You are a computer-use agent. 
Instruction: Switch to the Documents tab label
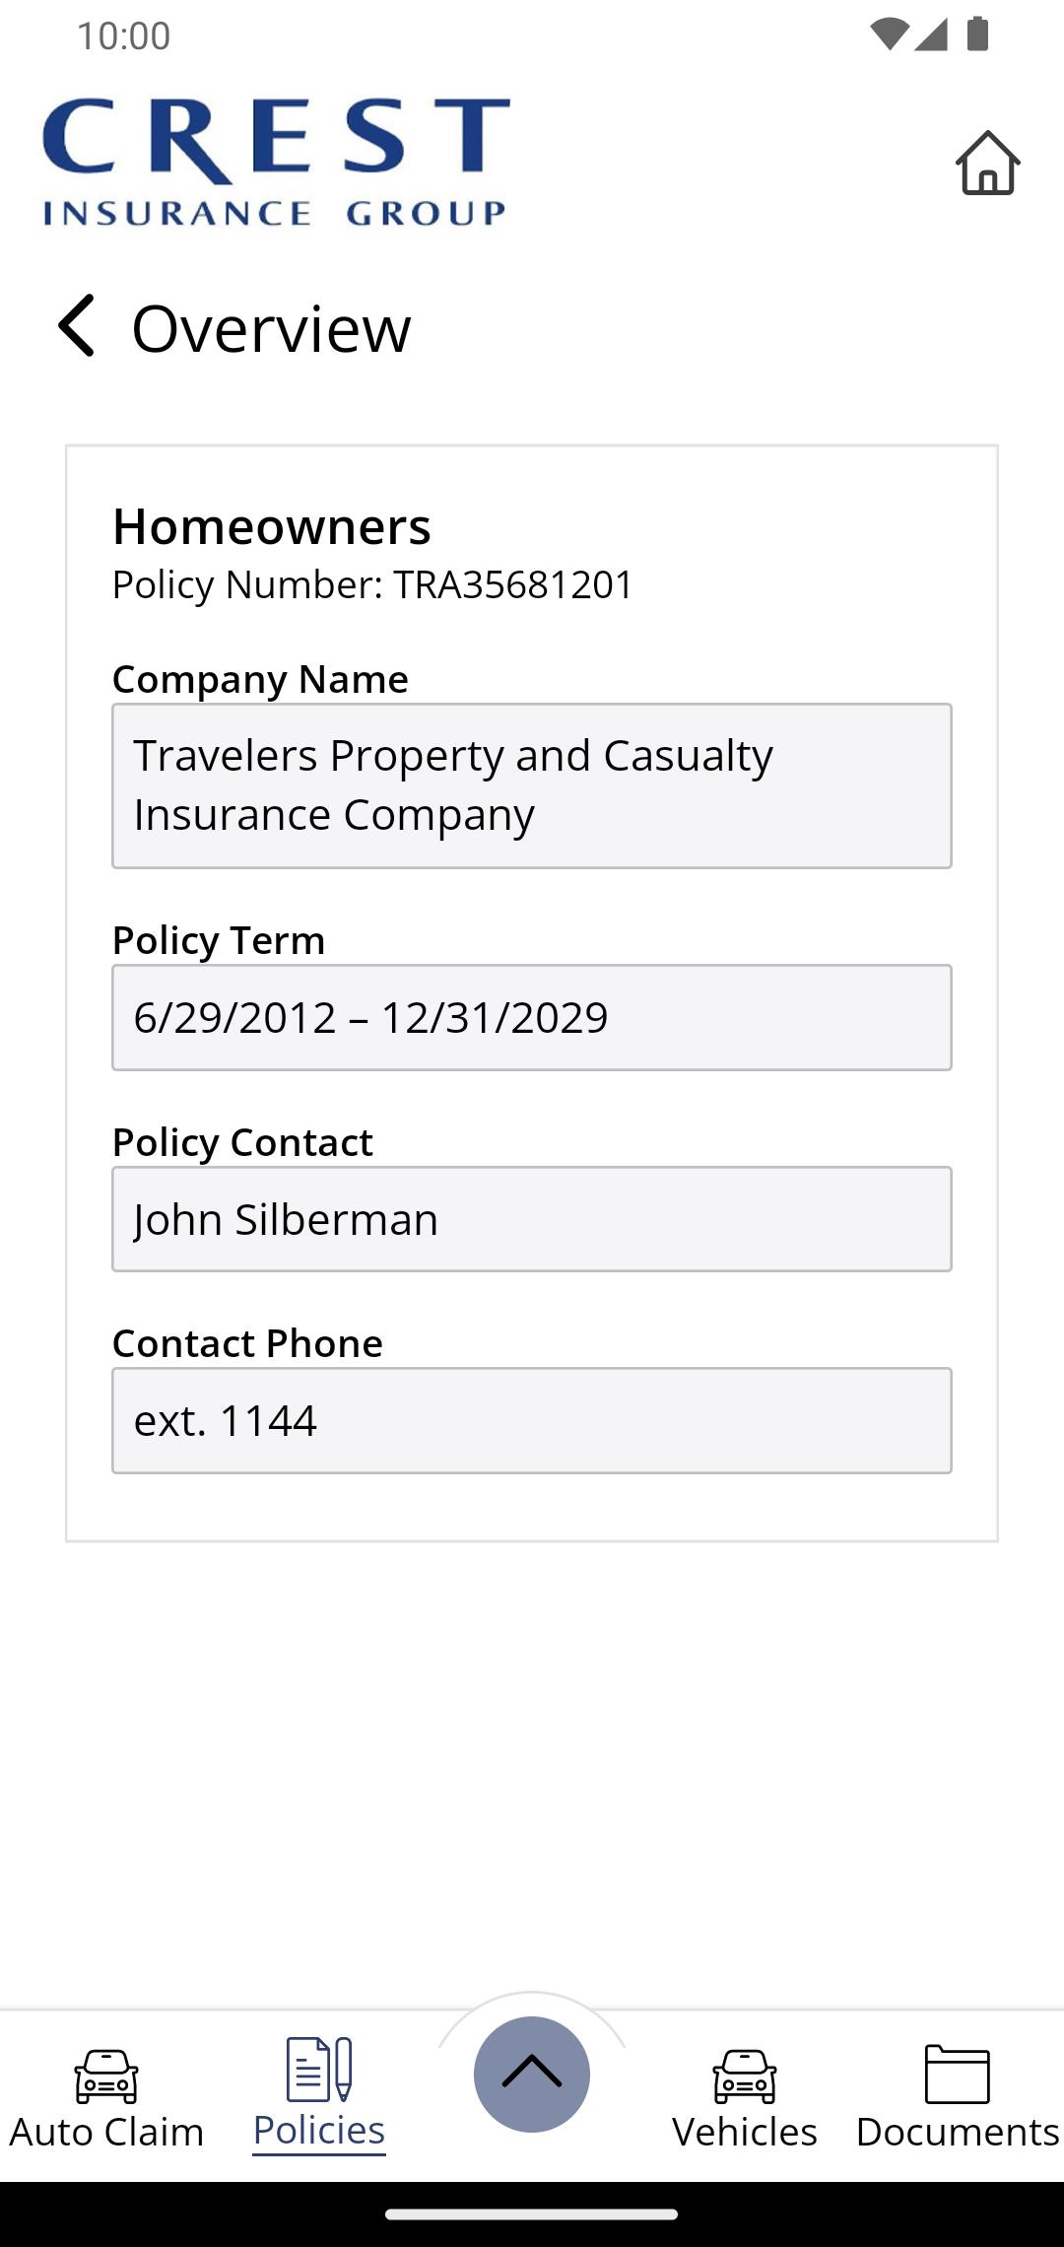tap(958, 2132)
